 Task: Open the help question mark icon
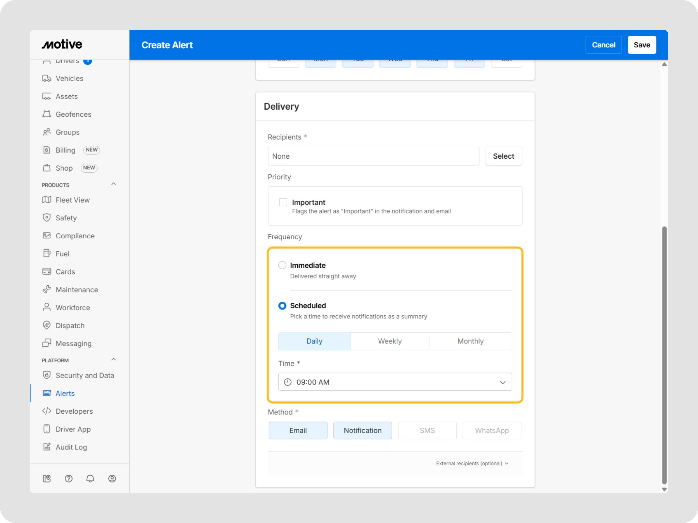point(69,478)
